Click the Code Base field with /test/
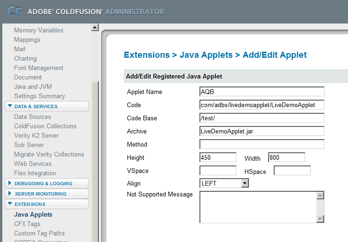 point(262,118)
